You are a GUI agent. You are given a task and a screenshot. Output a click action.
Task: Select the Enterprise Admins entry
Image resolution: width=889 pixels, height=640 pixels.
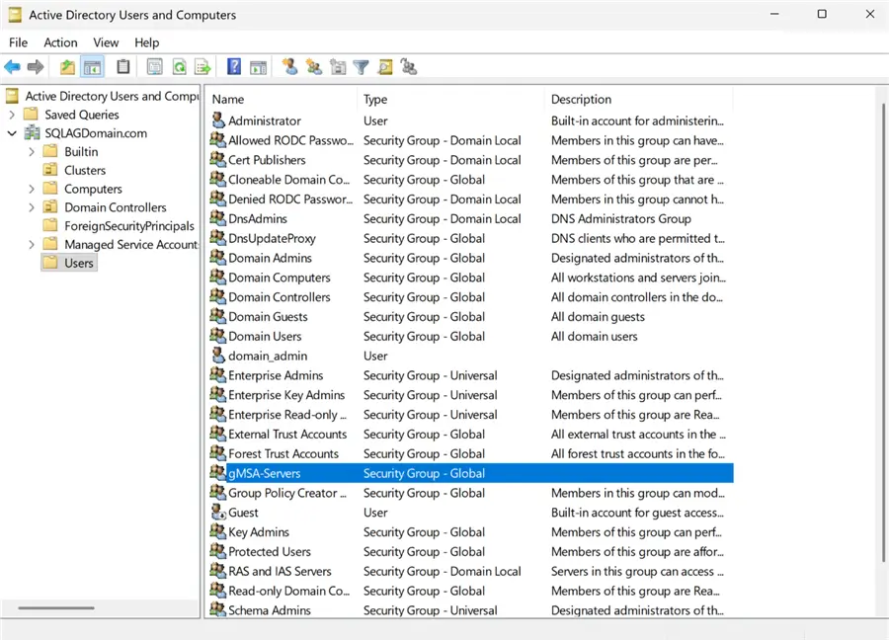point(276,375)
